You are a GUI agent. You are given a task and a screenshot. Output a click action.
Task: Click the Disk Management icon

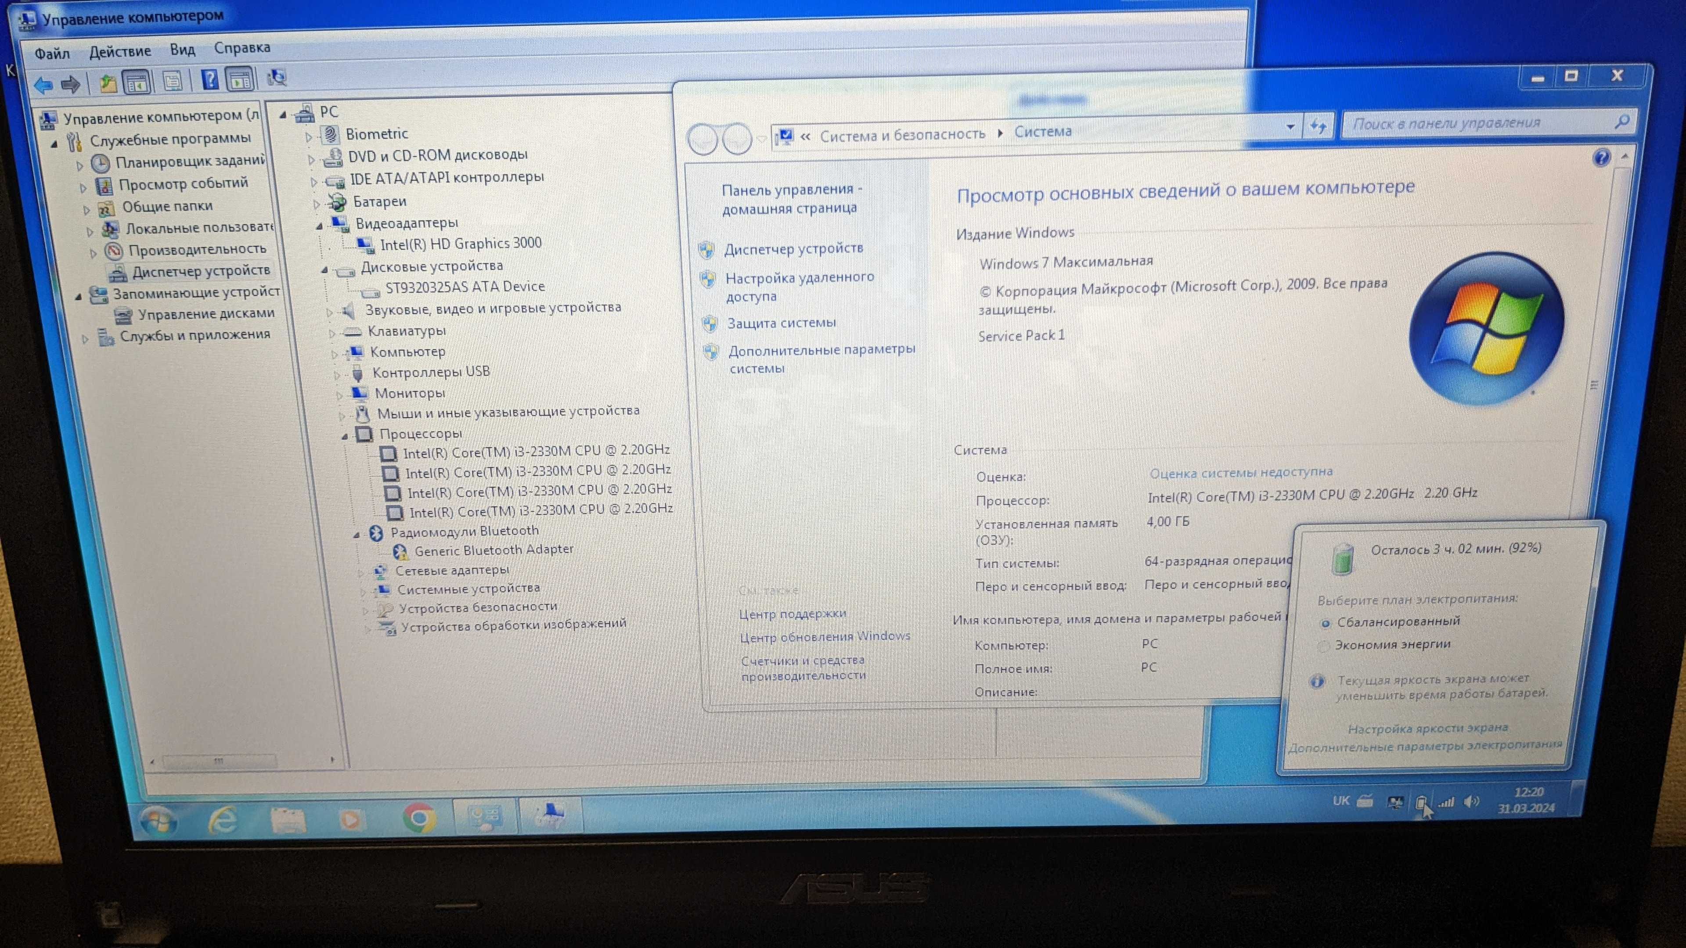[x=123, y=316]
